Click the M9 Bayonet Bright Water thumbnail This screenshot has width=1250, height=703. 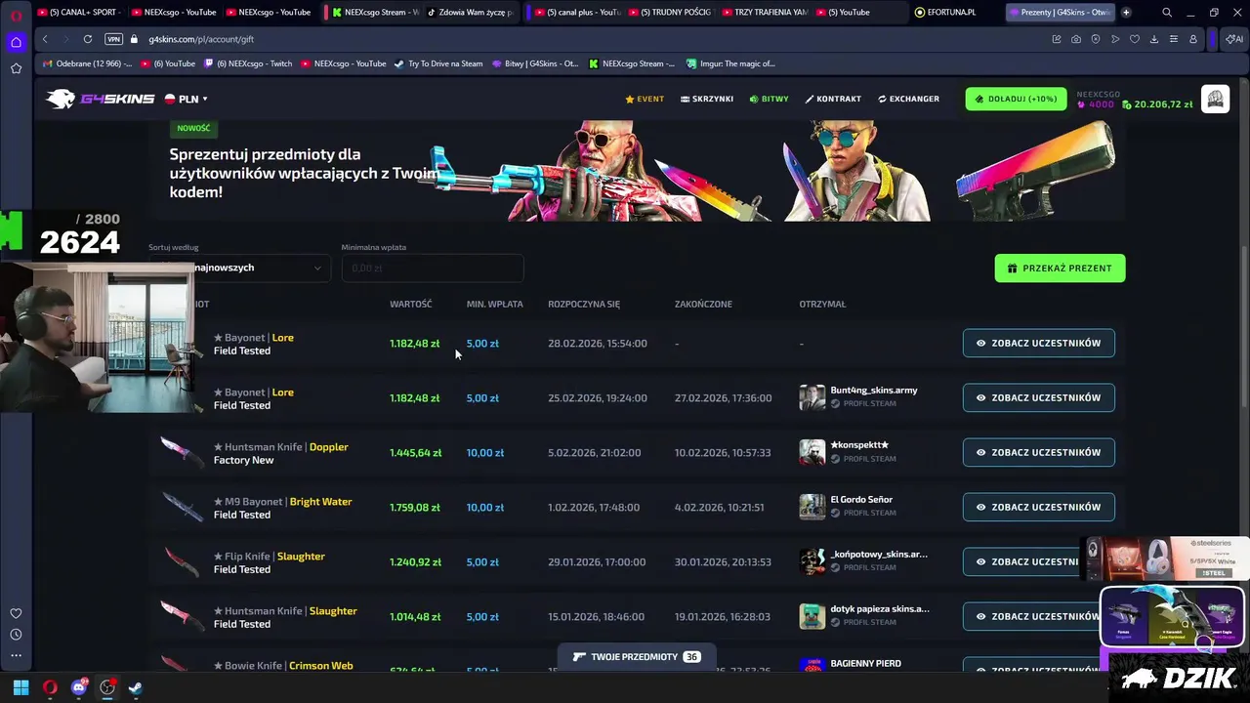click(182, 507)
